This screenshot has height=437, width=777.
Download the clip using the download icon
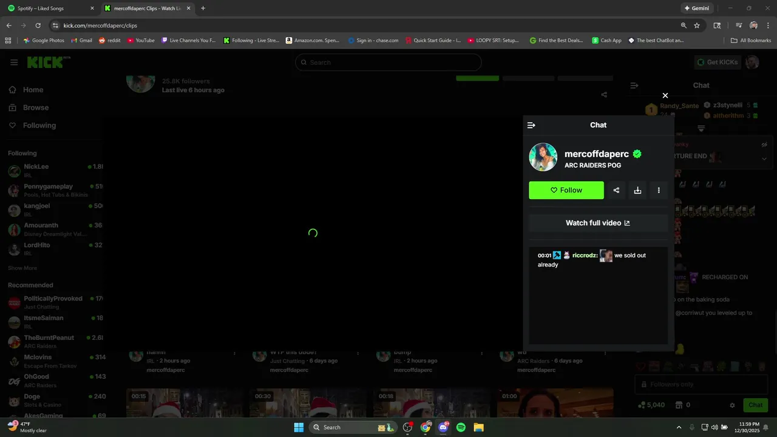pyautogui.click(x=637, y=190)
